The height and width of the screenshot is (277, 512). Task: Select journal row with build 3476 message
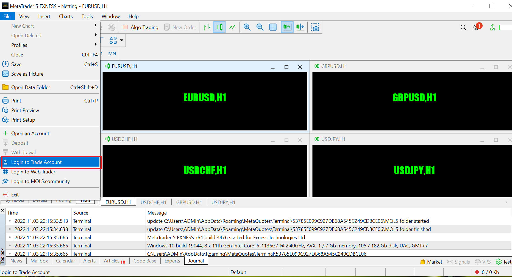point(258,237)
